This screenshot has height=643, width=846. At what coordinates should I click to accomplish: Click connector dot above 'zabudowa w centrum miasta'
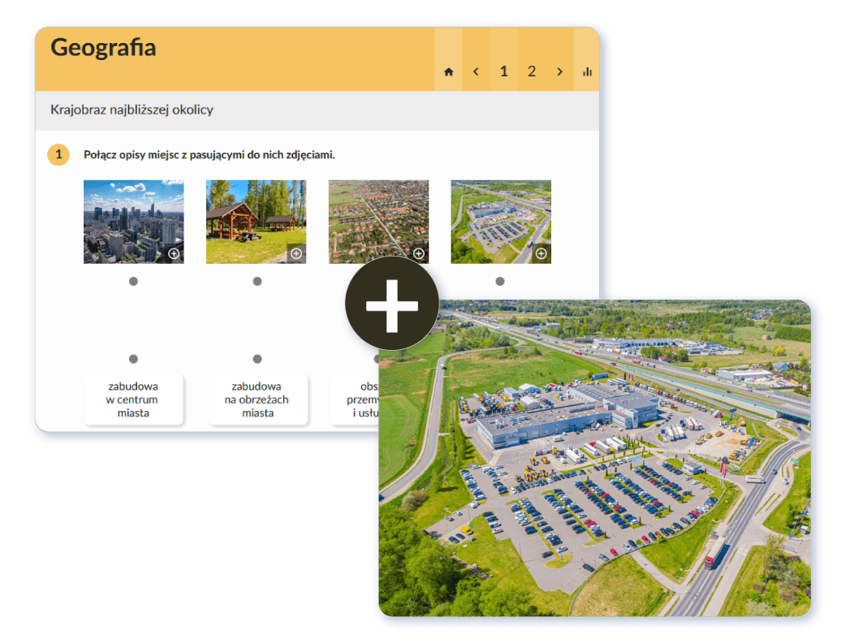(x=133, y=359)
